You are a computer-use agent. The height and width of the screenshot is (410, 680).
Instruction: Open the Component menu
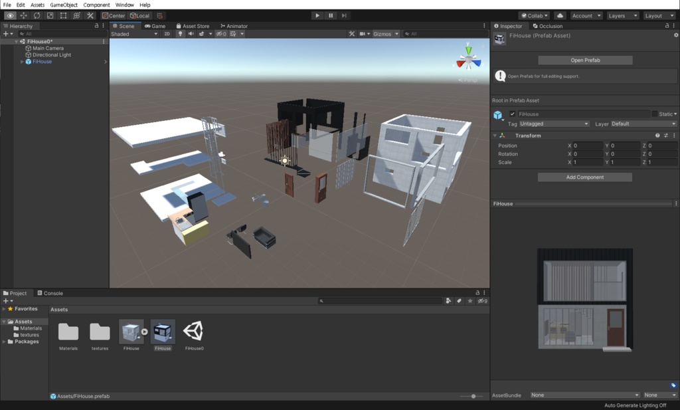[97, 4]
